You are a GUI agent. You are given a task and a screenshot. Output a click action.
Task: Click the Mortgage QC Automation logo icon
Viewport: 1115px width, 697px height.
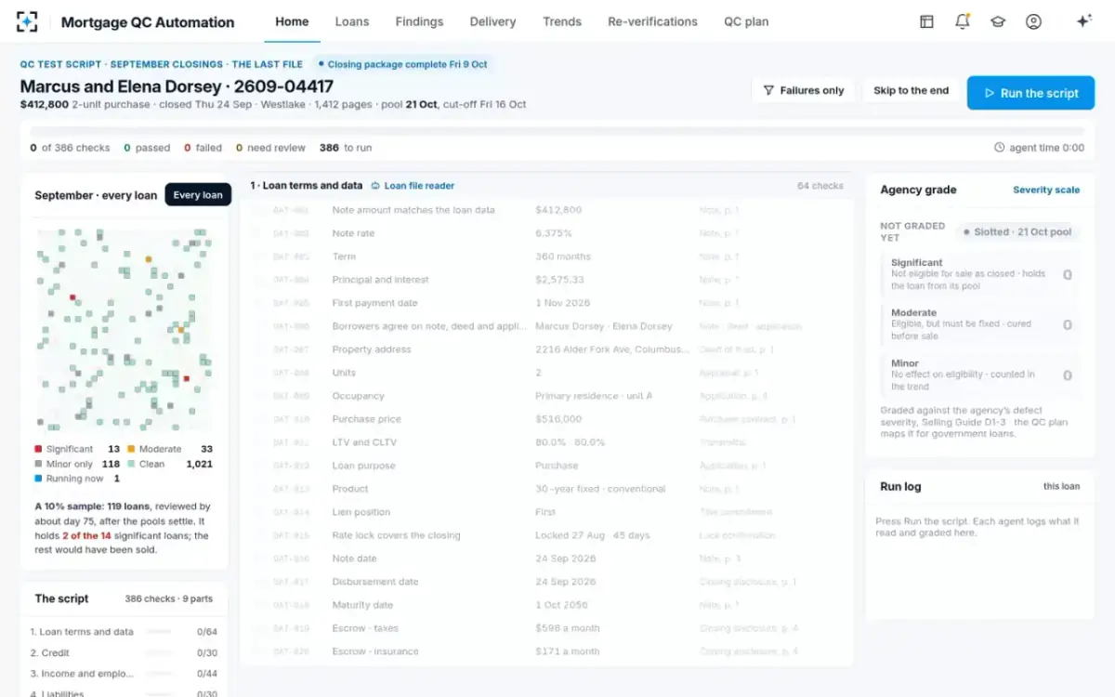pyautogui.click(x=27, y=21)
